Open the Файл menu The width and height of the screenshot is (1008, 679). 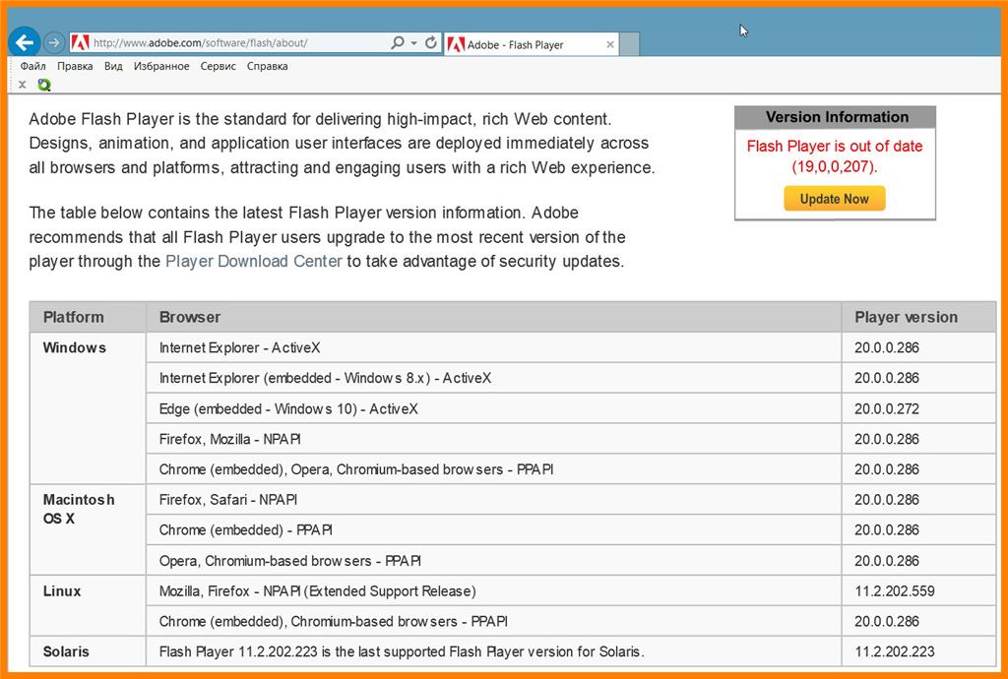tap(32, 66)
